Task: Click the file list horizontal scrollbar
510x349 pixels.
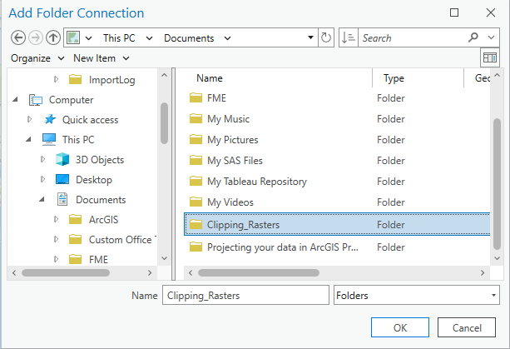Action: pyautogui.click(x=259, y=272)
